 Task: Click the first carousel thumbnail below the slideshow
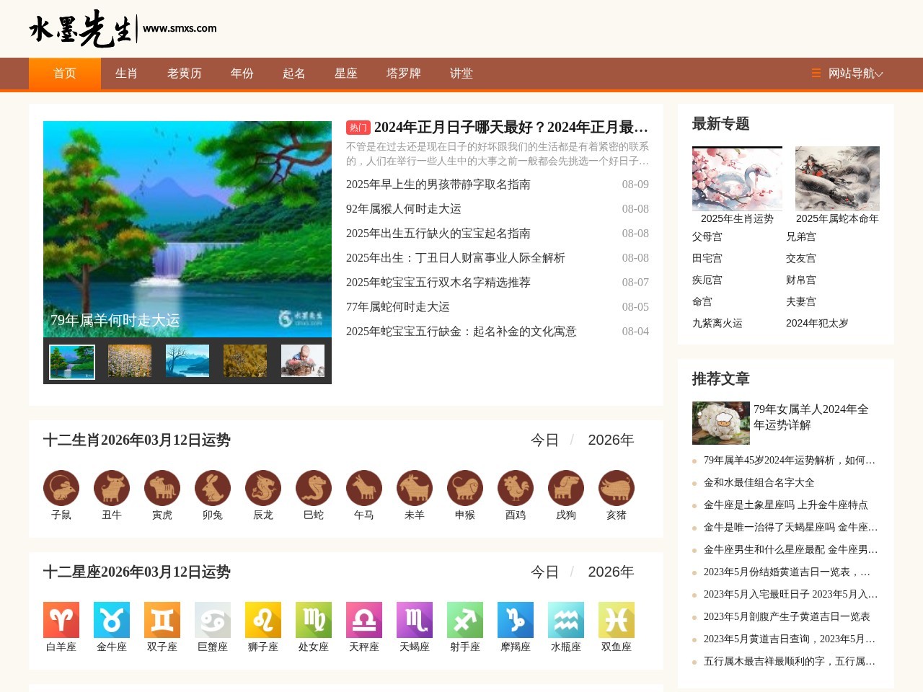(x=71, y=360)
